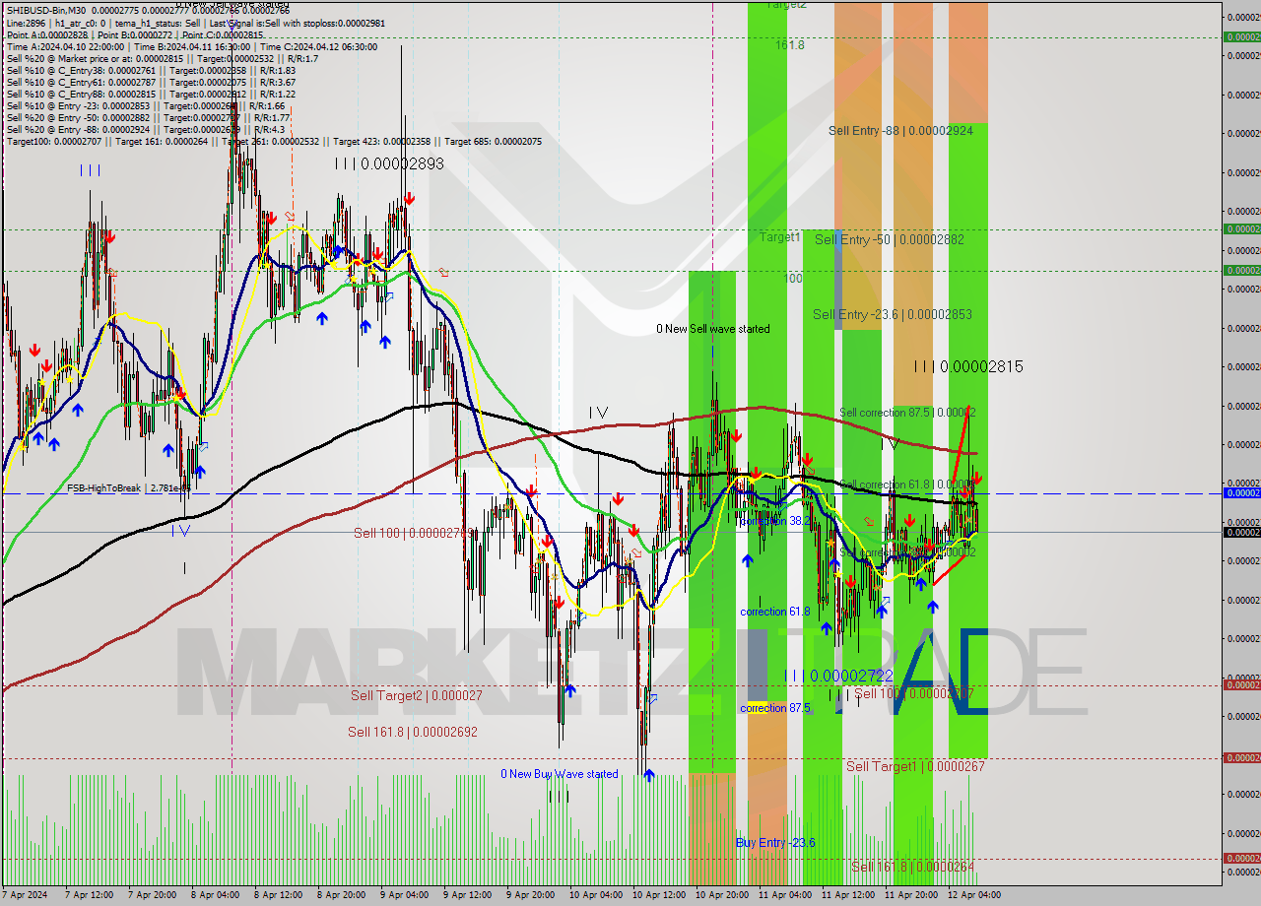Click the blue 'correction 87.5' label

point(776,708)
